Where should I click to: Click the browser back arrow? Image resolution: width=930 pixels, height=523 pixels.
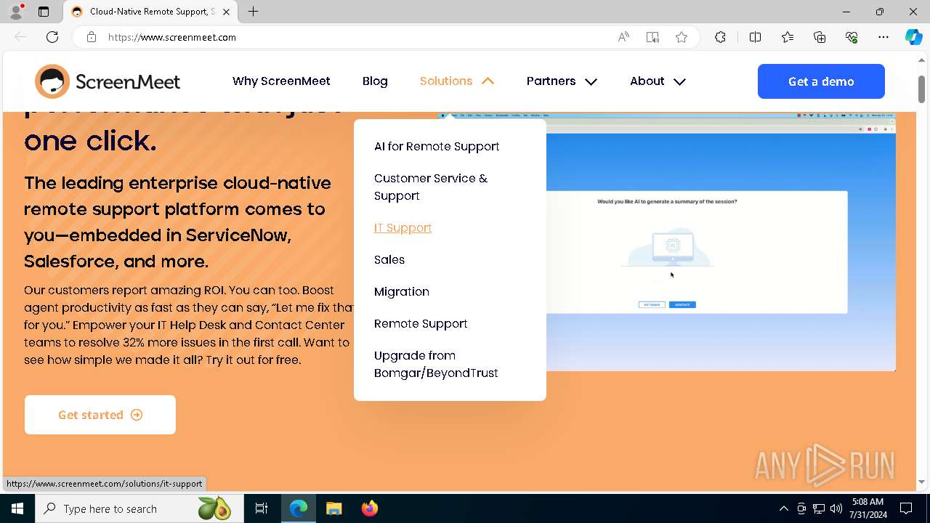pyautogui.click(x=20, y=37)
